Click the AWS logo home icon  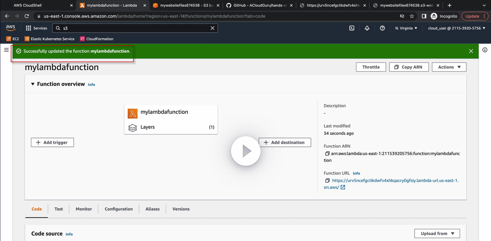[x=11, y=28]
